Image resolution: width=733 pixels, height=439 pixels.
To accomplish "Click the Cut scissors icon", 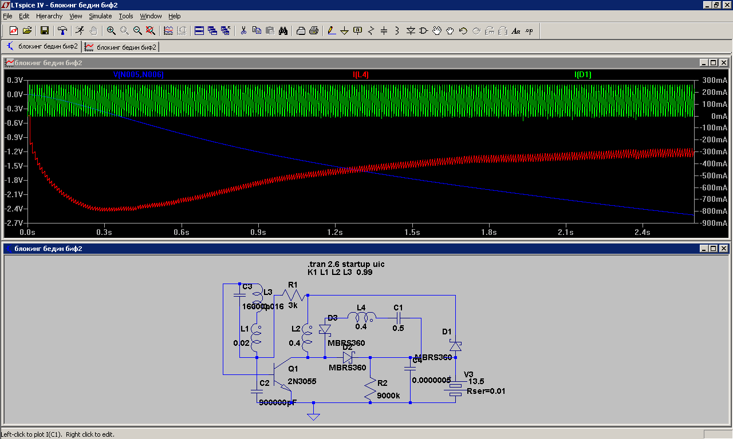I will pos(243,31).
